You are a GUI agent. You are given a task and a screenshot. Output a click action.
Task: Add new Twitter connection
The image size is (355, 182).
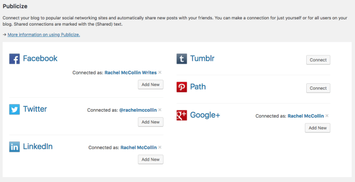[x=150, y=122]
